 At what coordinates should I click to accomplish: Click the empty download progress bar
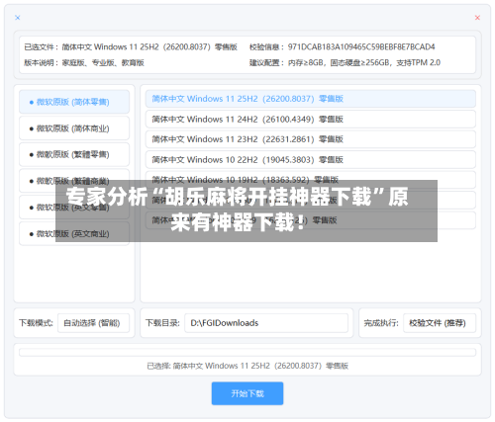[x=247, y=353]
